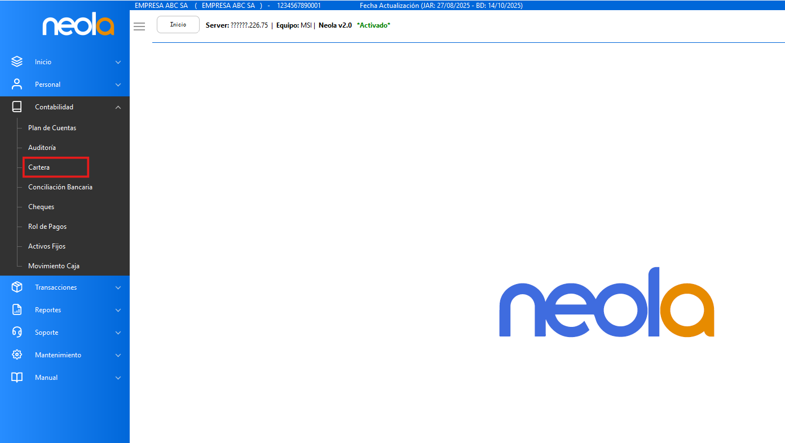Image resolution: width=785 pixels, height=443 pixels.
Task: Open Conciliación Bancaria option
Action: 60,187
